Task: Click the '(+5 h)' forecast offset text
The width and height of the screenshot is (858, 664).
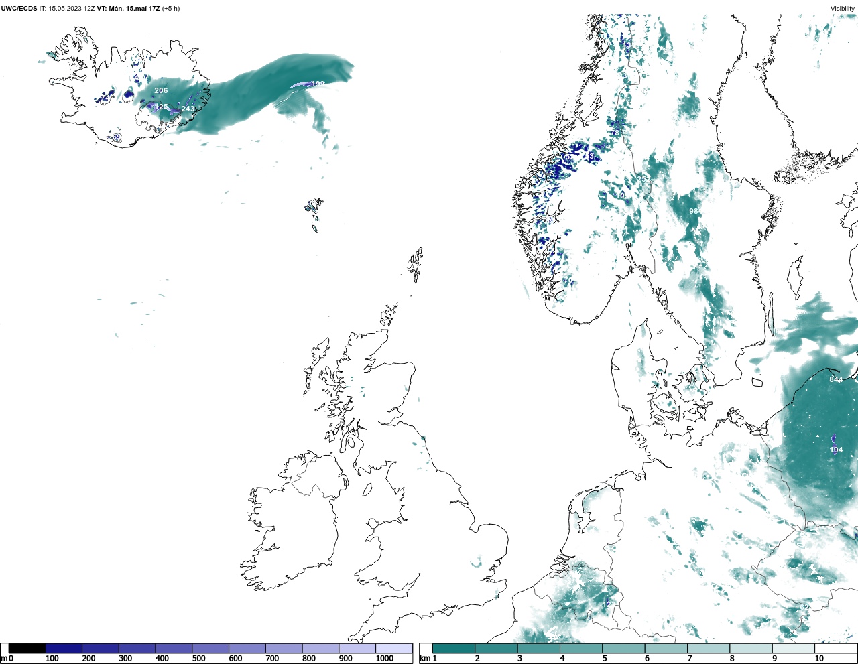Action: [x=171, y=9]
